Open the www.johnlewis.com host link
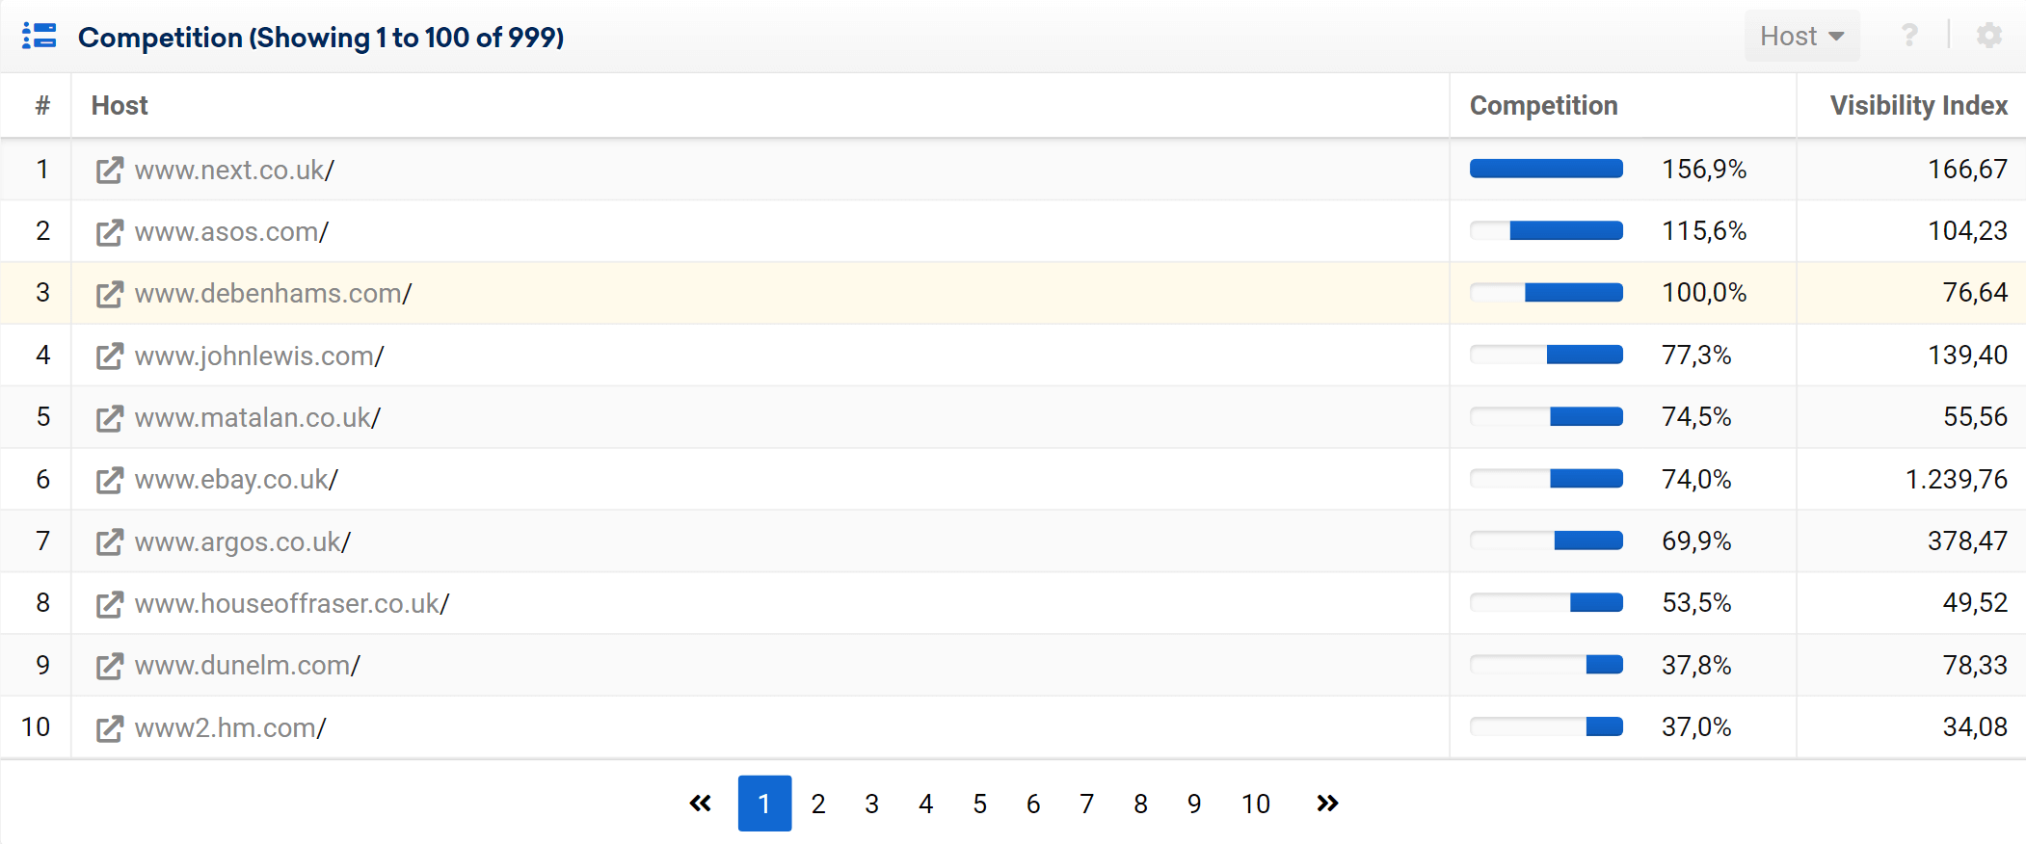2026x844 pixels. [259, 356]
